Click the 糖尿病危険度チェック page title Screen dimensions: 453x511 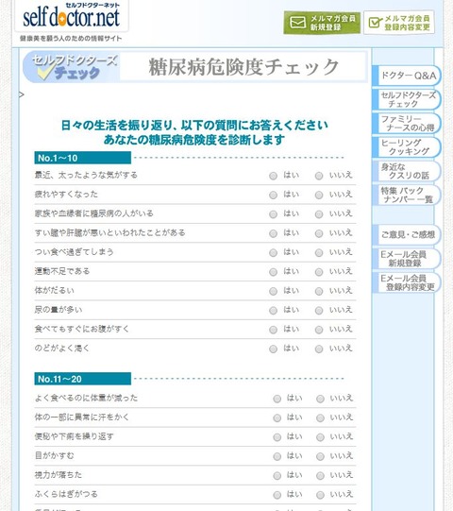point(243,67)
